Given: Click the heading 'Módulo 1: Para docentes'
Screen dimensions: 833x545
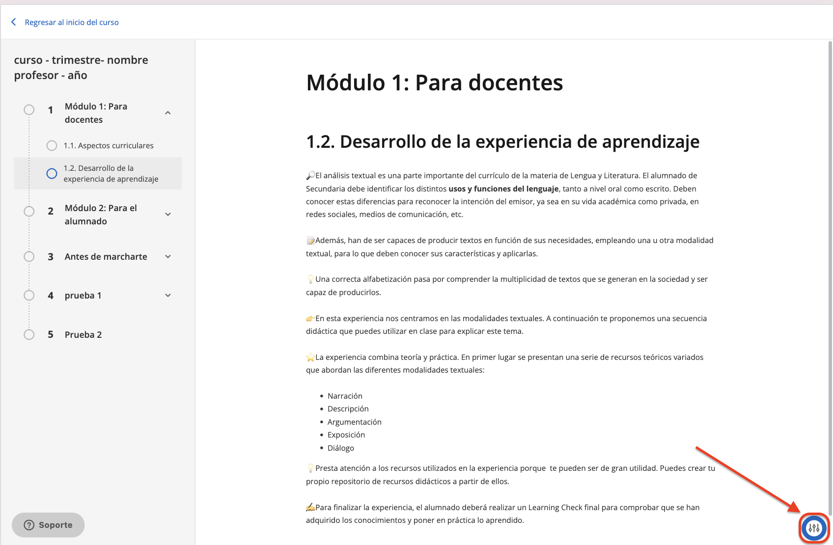Looking at the screenshot, I should (x=435, y=82).
